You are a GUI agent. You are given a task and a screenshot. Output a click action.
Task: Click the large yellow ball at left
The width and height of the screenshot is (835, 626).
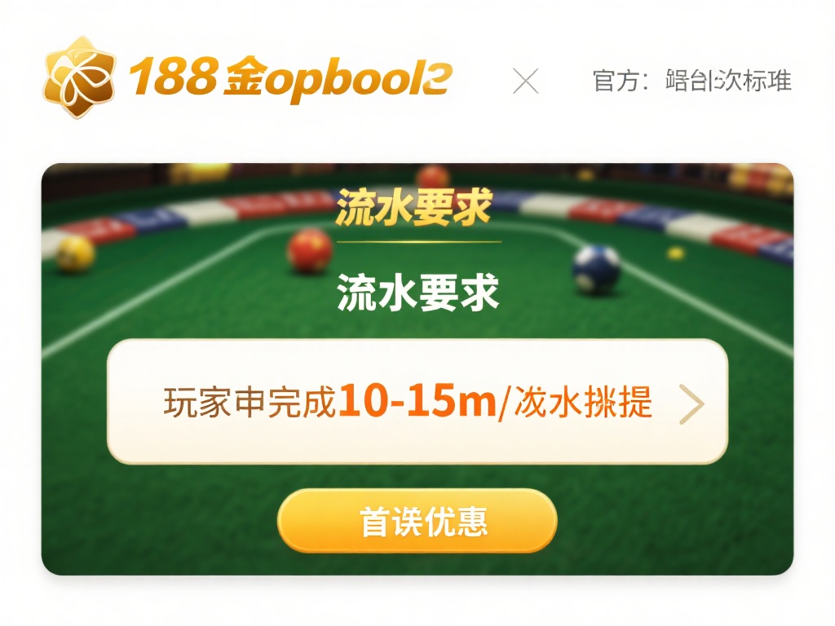coord(76,253)
